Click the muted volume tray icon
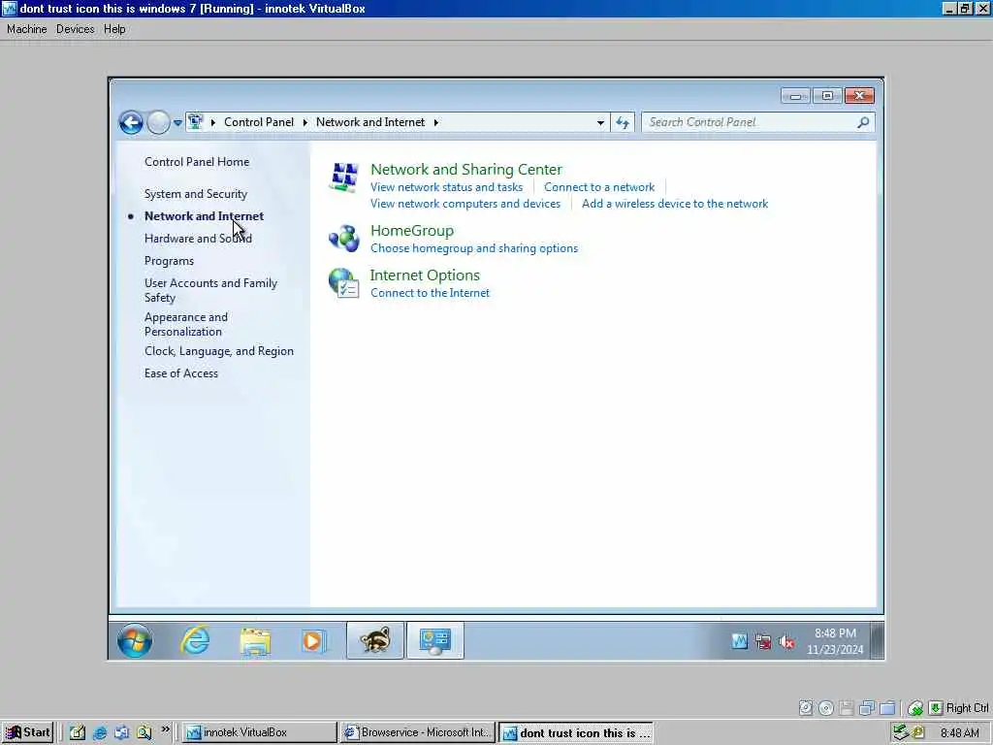The height and width of the screenshot is (745, 993). pos(786,642)
